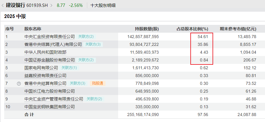Click share count 1,611,413,730

[145, 68]
